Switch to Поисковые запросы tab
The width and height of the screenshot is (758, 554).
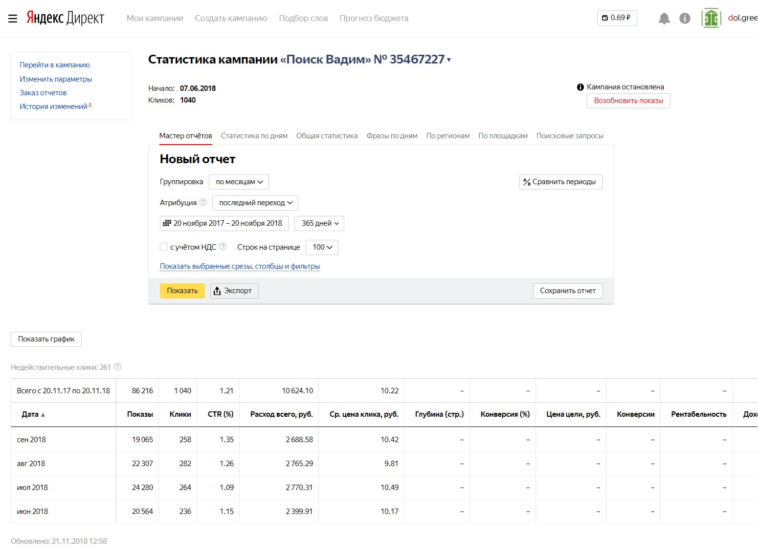(570, 136)
